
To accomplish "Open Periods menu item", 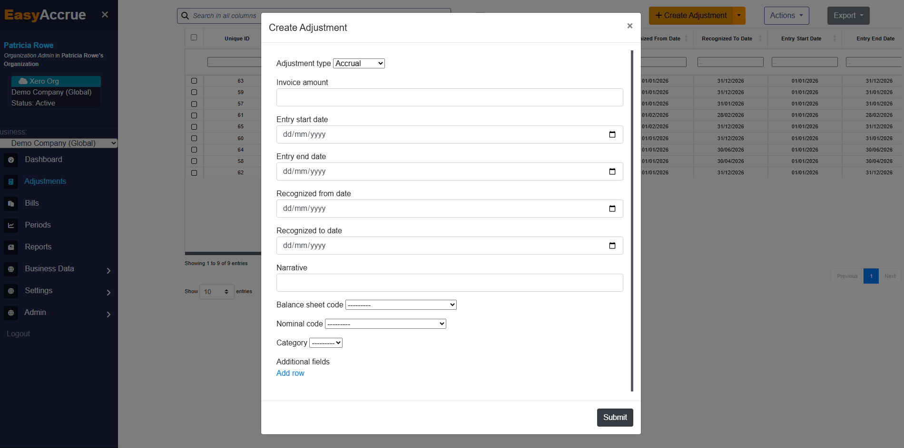I will pos(38,225).
